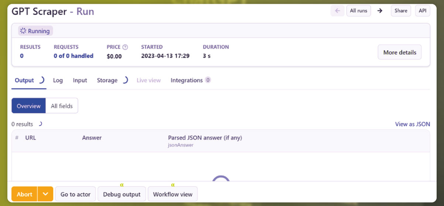
Task: Click the Go to actor button
Action: tap(76, 194)
